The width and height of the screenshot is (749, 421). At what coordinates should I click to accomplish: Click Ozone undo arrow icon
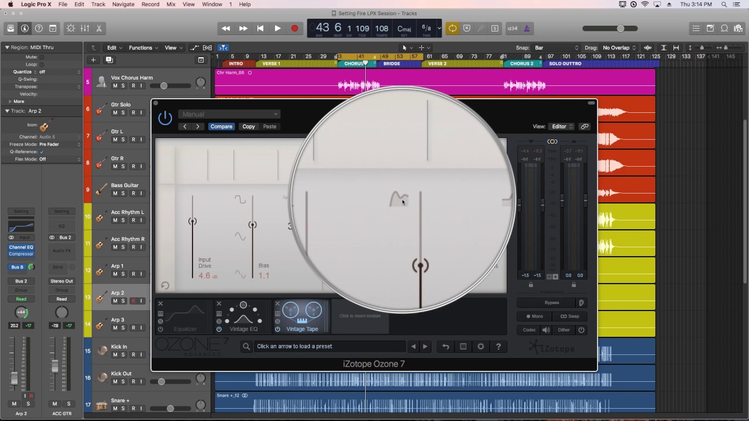point(445,346)
